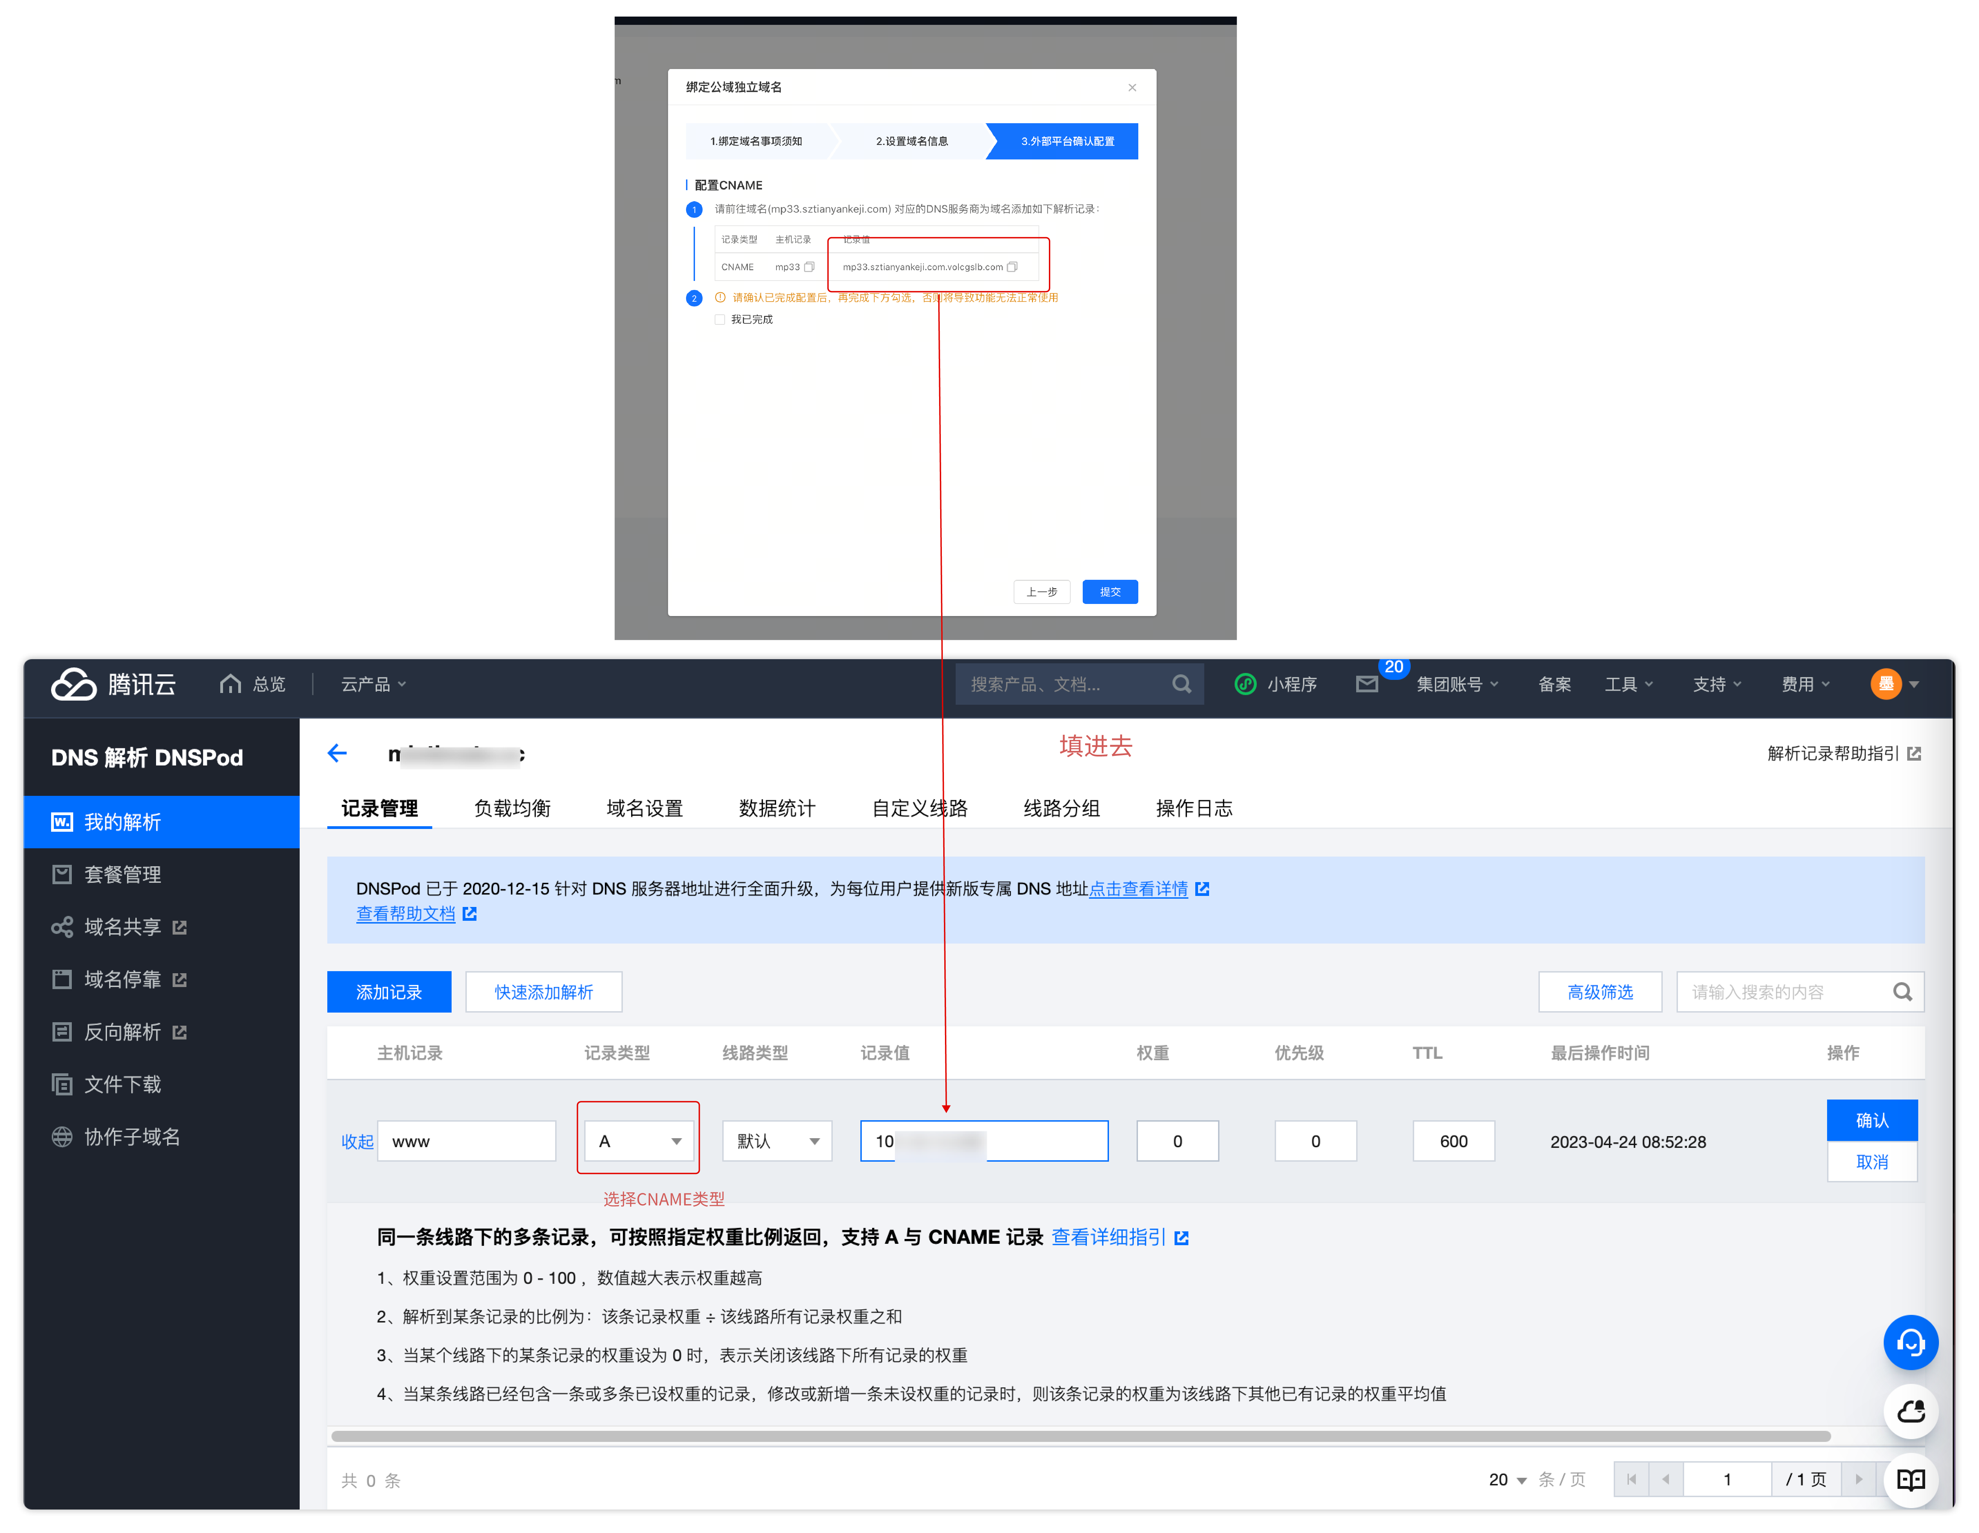The height and width of the screenshot is (1533, 1979).
Task: Click the back arrow beside the domain name
Action: 337,753
